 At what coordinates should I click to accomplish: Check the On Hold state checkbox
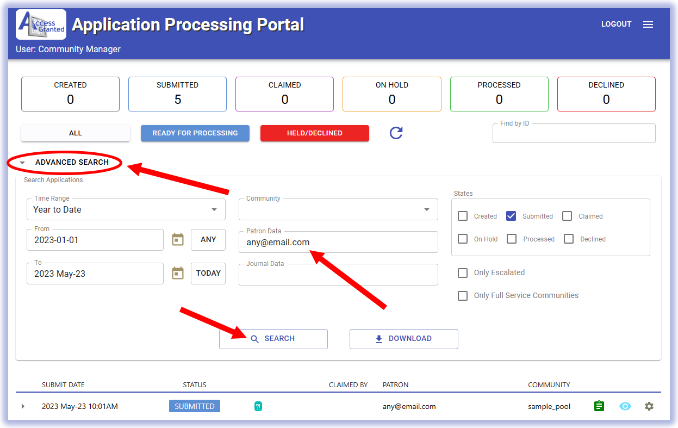463,239
